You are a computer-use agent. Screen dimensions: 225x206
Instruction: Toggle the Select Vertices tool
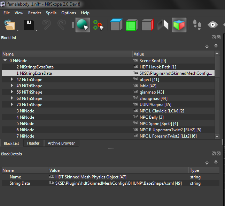99,25
